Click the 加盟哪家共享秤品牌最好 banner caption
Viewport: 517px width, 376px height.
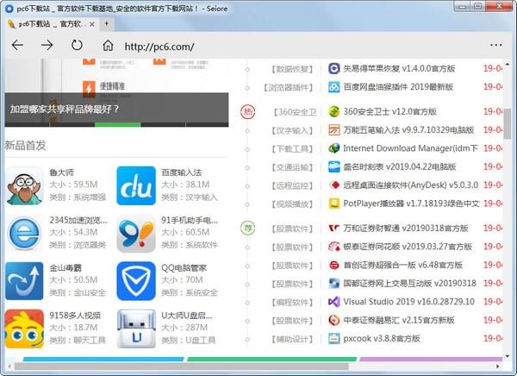[65, 109]
